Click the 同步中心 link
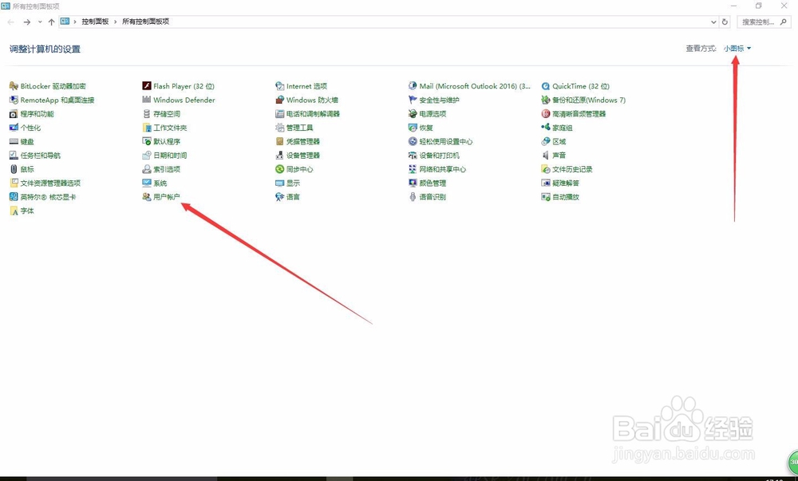The width and height of the screenshot is (798, 481). (299, 169)
